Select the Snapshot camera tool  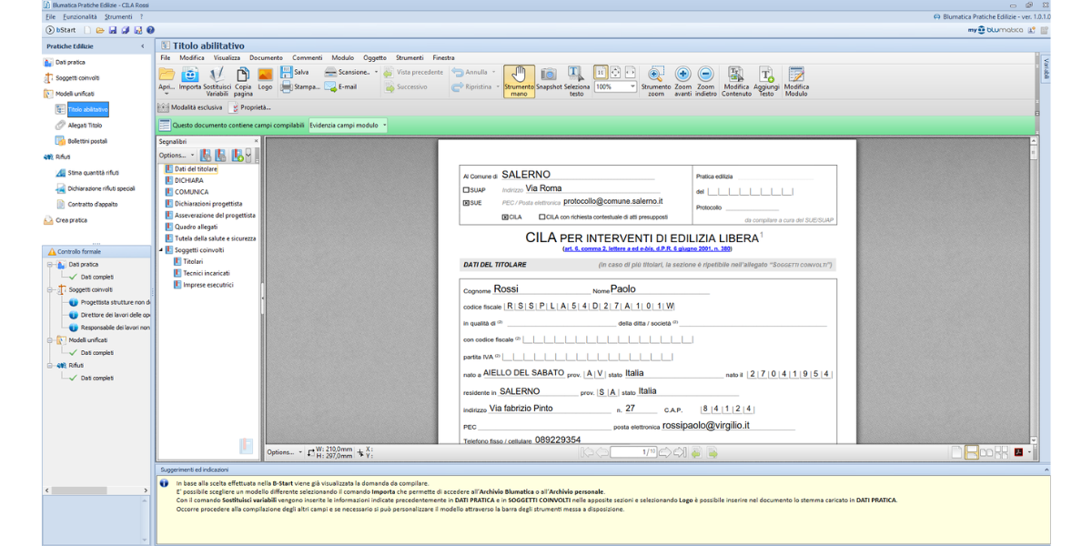[549, 75]
